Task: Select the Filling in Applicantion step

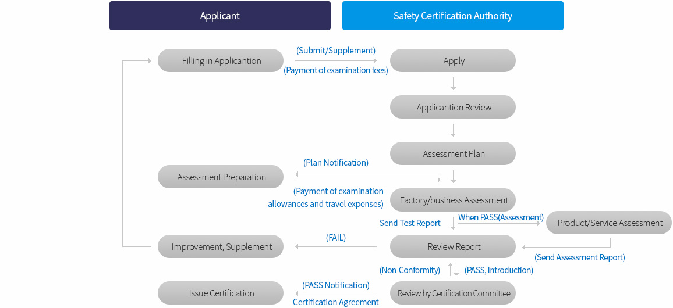Action: click(221, 60)
